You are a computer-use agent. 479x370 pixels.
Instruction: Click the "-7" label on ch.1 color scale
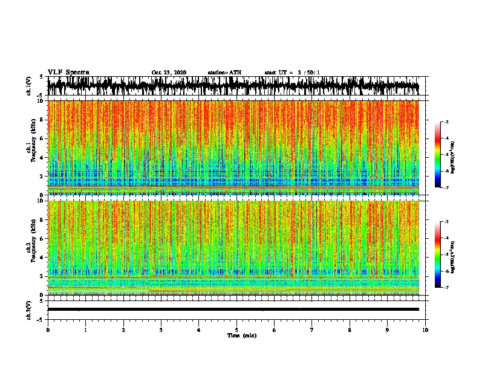pyautogui.click(x=446, y=187)
